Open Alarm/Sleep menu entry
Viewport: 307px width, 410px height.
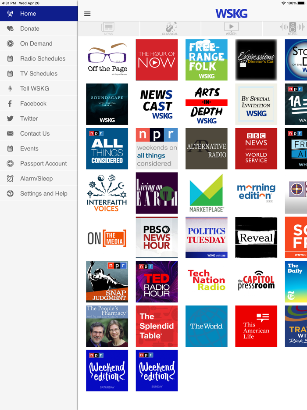point(39,179)
